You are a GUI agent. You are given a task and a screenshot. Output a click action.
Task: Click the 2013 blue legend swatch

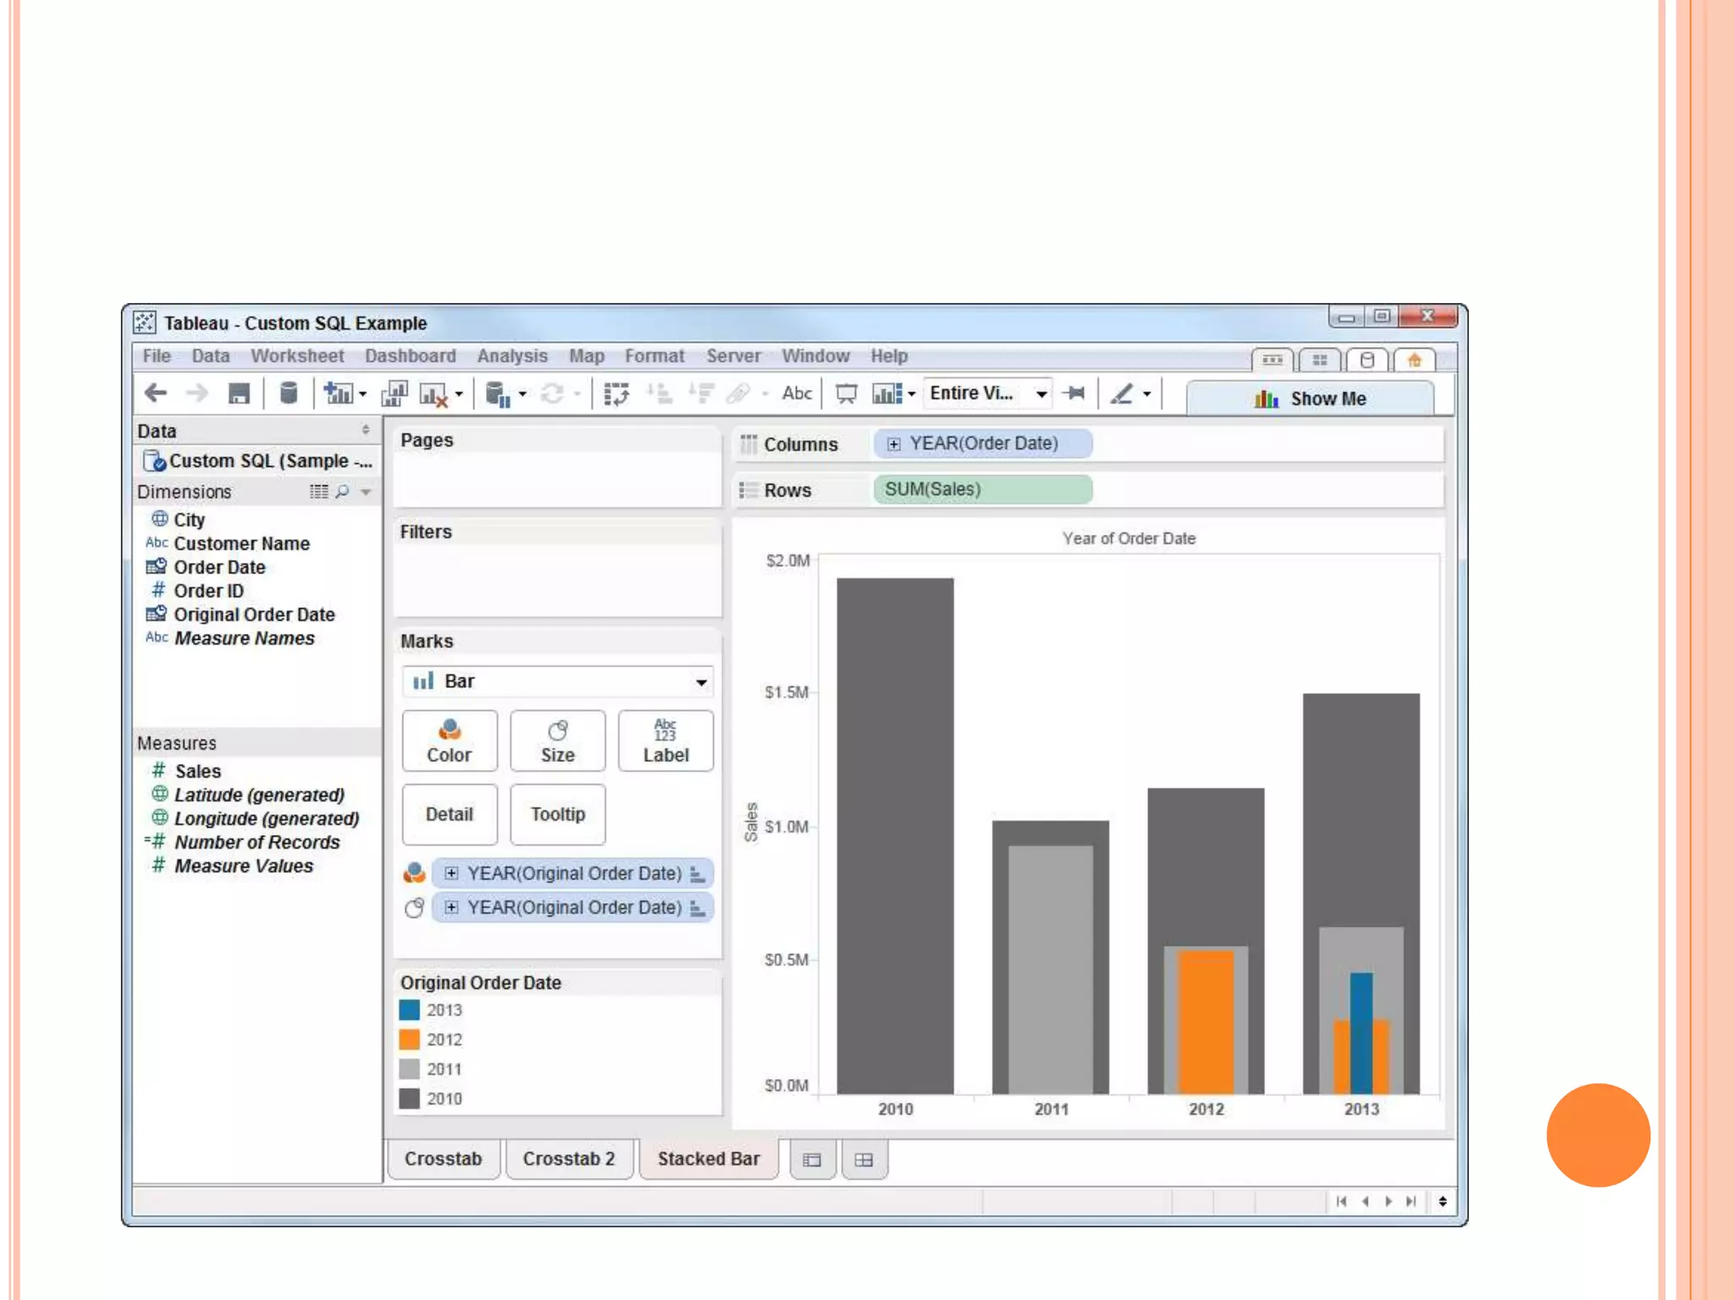pos(410,1010)
